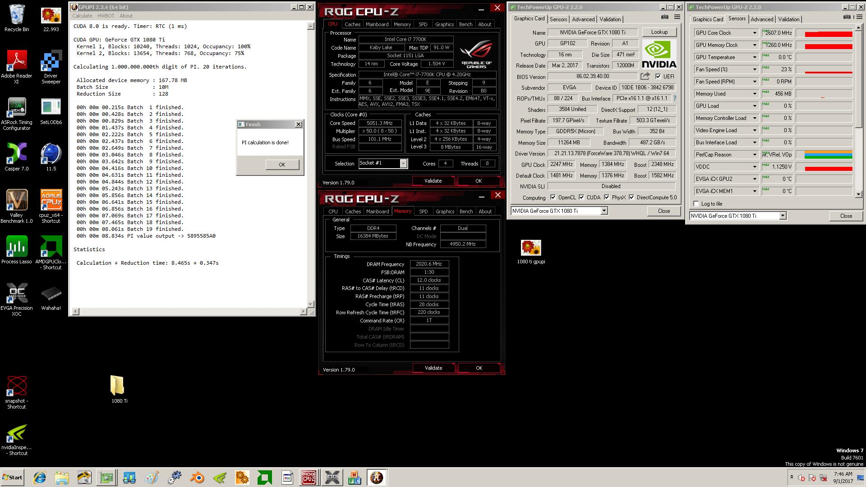Click GPU-Z screenshot camera icon in Graphics Card window
Viewport: 866px width, 487px height.
click(665, 17)
